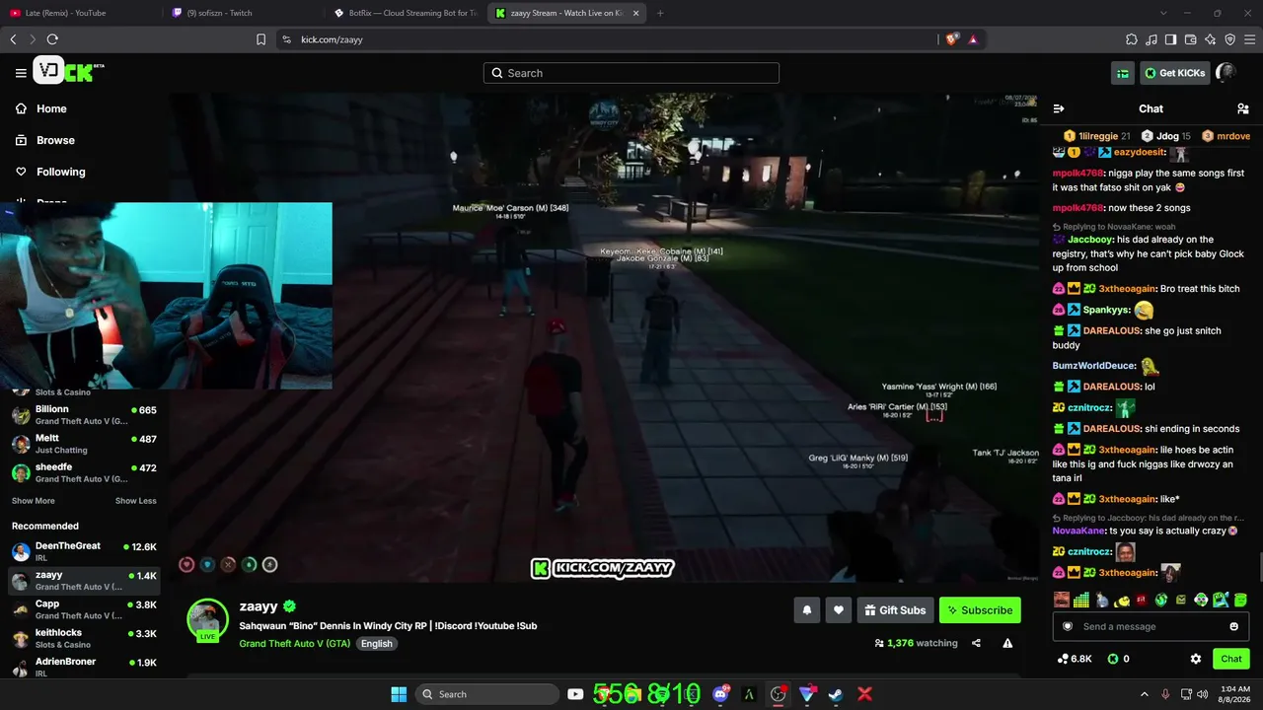Open the Kick drops gift icon button
1263x710 pixels.
[1123, 73]
